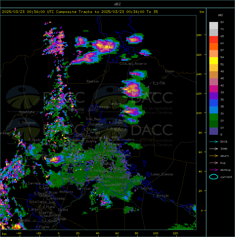Select the 'Encon' map label
Image resolution: width=235 pixels, height=237 pixels.
[169, 71]
